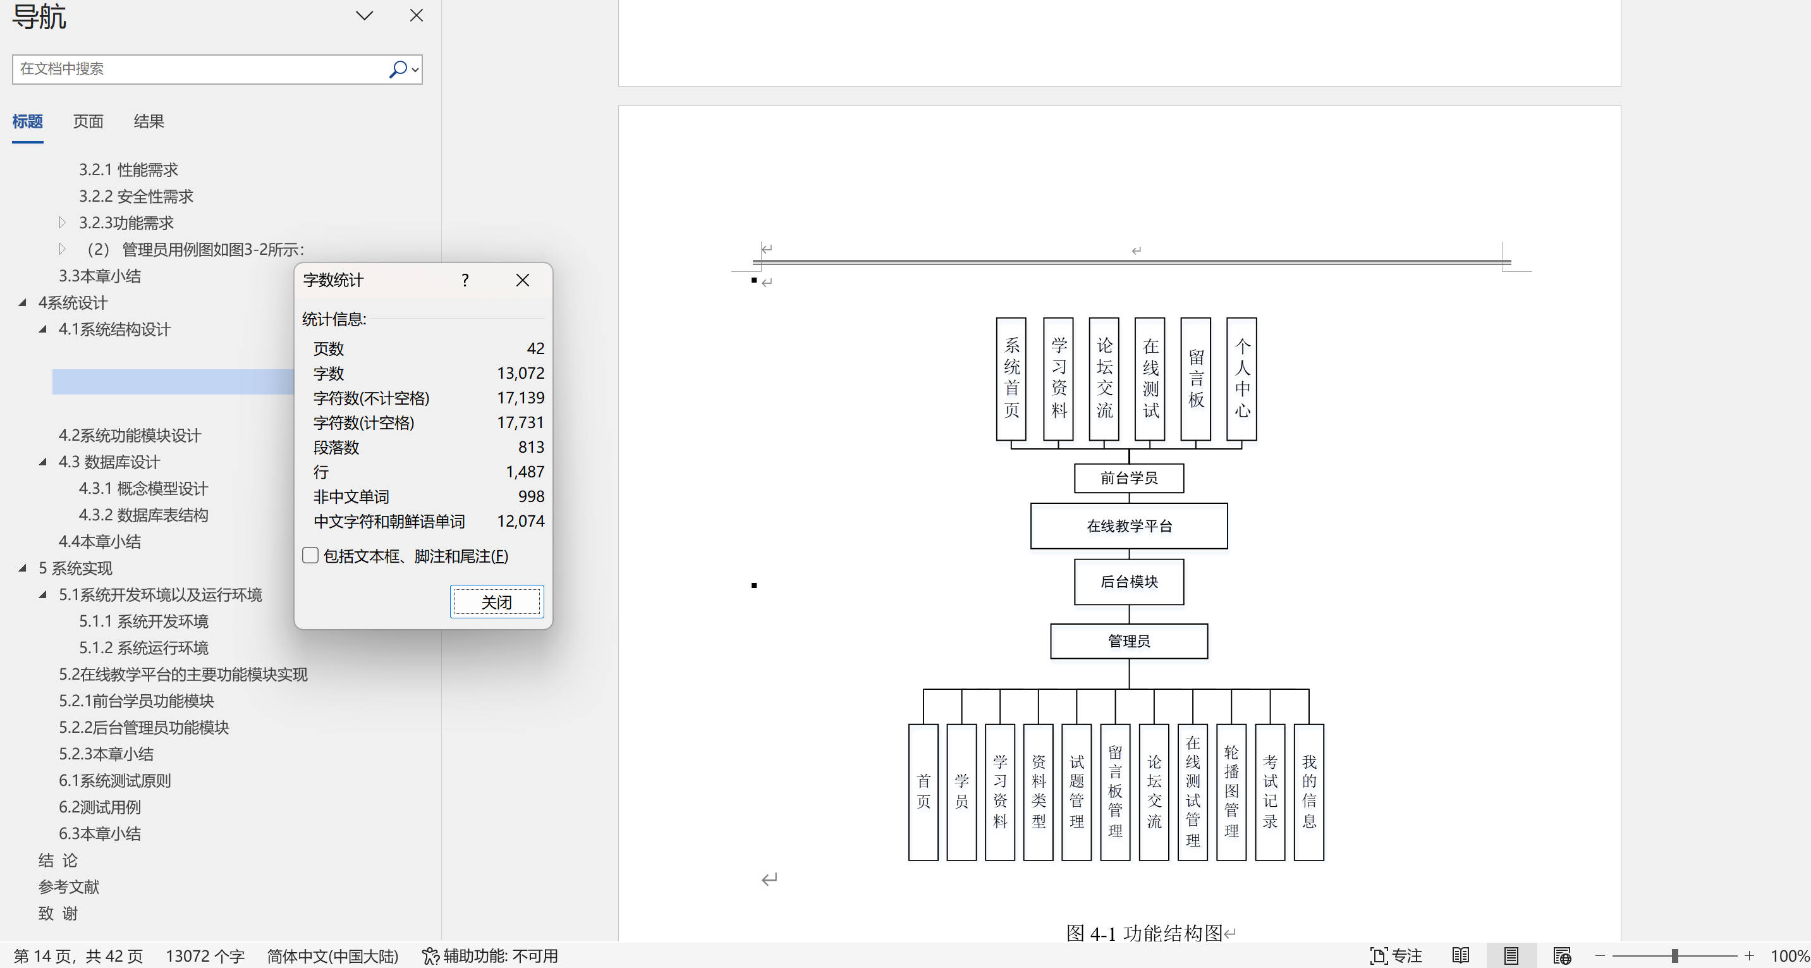Click the figure caption 图 4-1 功能结构图

tap(1145, 933)
